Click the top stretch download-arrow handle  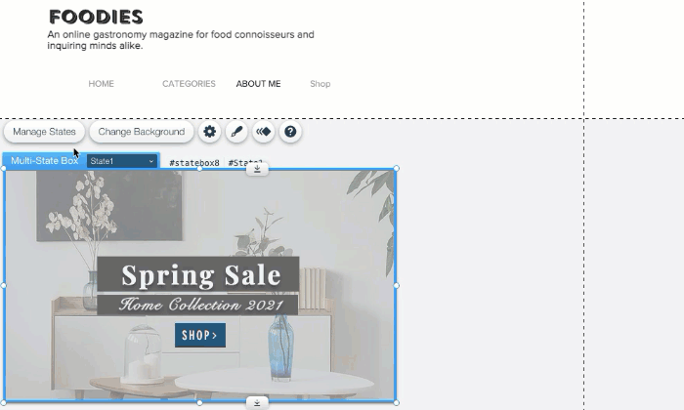click(257, 169)
